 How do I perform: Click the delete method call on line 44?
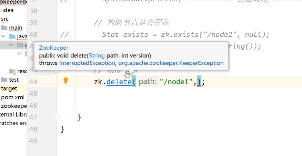pyautogui.click(x=119, y=82)
